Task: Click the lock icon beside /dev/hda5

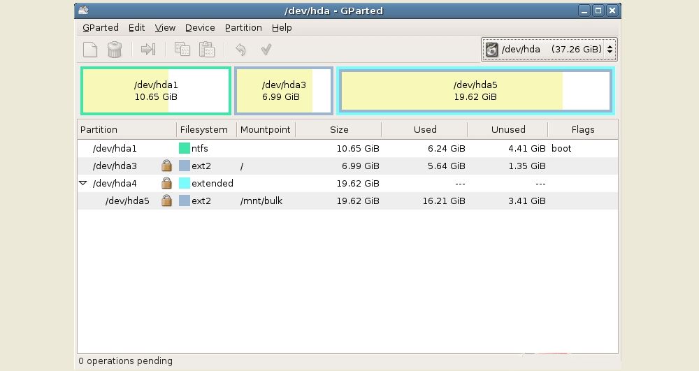Action: pyautogui.click(x=166, y=201)
